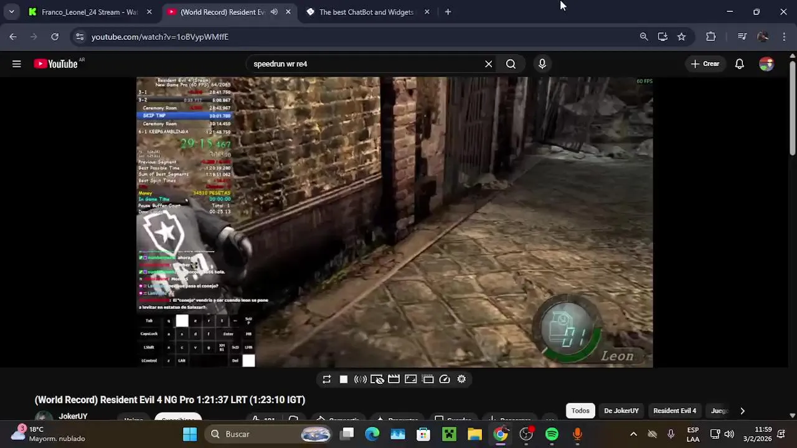
Task: Open OBS Studio from the taskbar
Action: point(526,434)
